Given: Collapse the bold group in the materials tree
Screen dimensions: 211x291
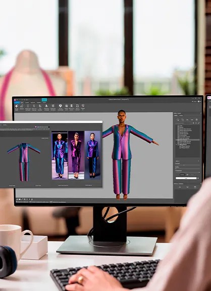Looking at the screenshot, I should coord(176,145).
